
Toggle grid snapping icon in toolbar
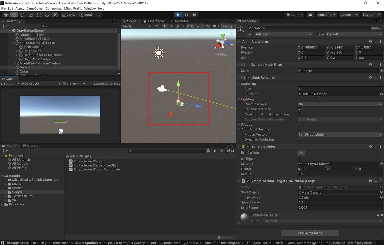coord(98,15)
